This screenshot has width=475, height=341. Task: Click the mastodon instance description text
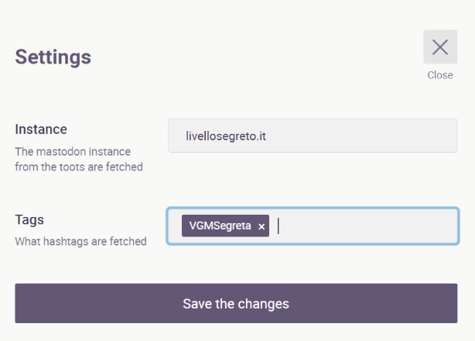point(73,151)
